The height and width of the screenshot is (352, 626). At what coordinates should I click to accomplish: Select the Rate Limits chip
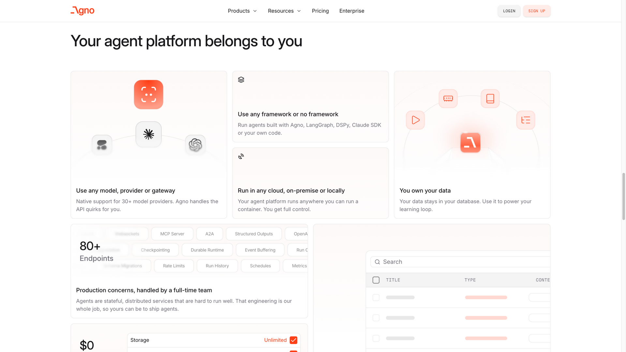[x=174, y=266]
